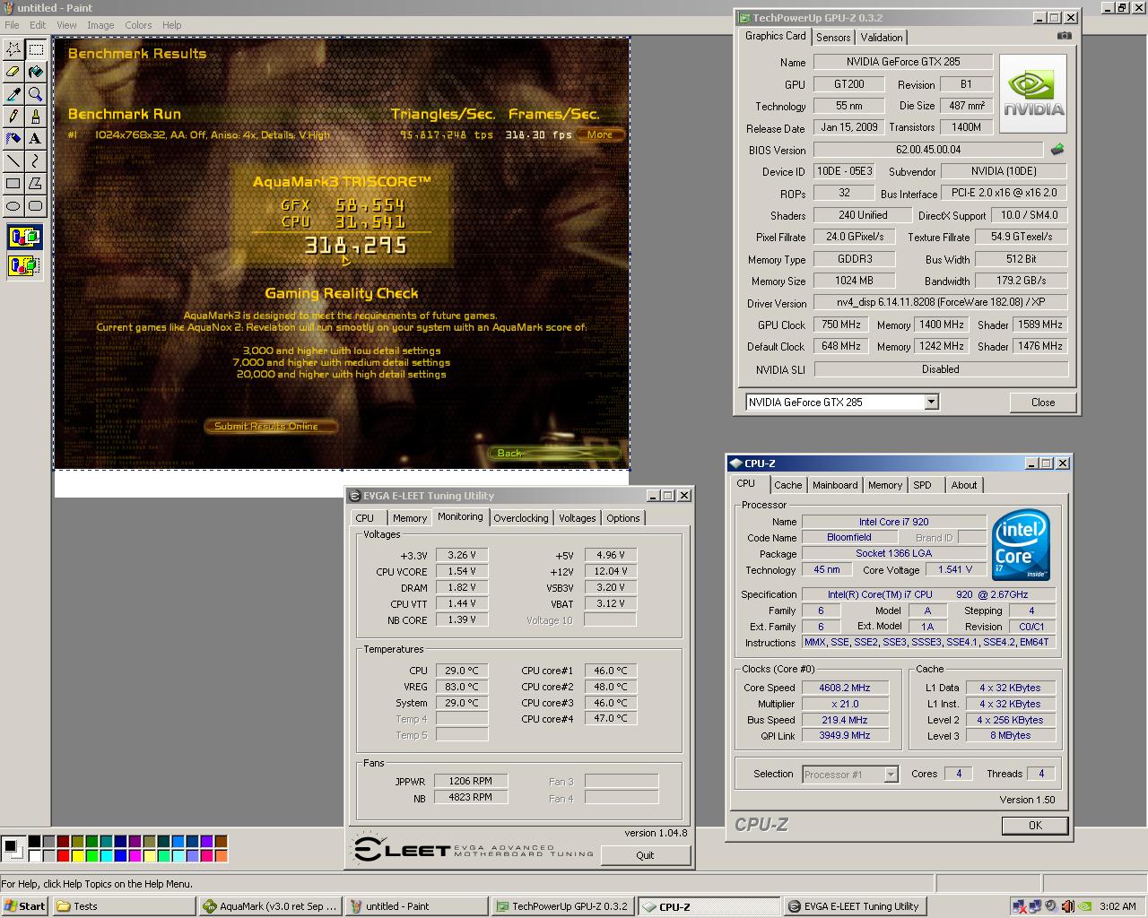Switch to the AquaMark taskbar button
This screenshot has height=918, width=1148.
269,906
